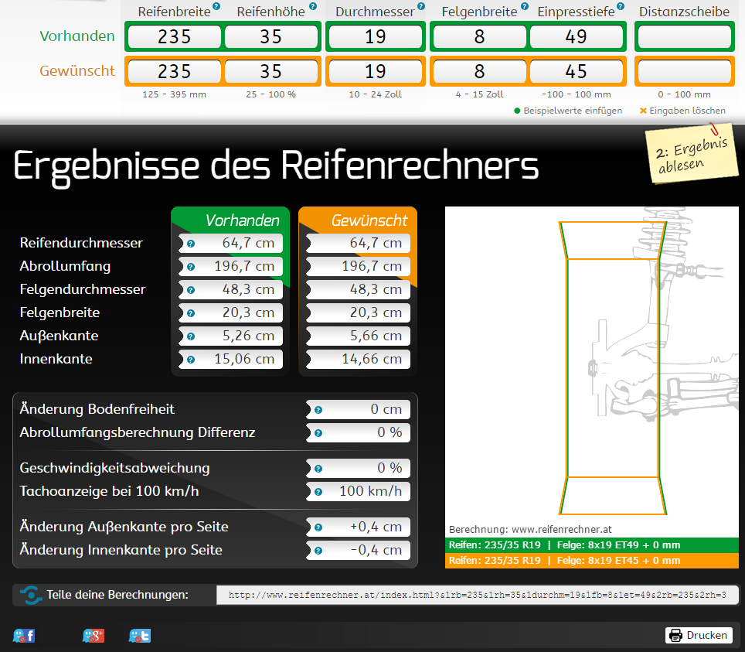The width and height of the screenshot is (745, 652).
Task: Focus the Vorhanden Reifenbreite field
Action: point(174,36)
